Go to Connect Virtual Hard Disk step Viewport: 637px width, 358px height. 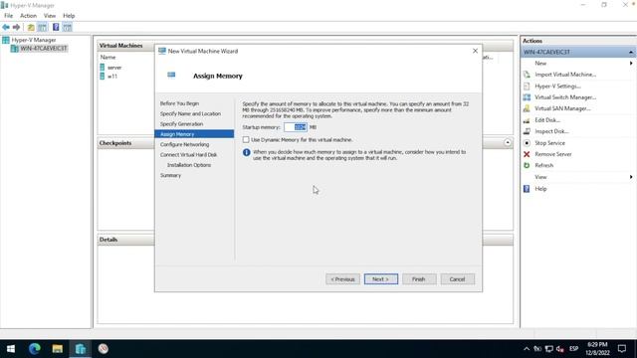(x=188, y=155)
